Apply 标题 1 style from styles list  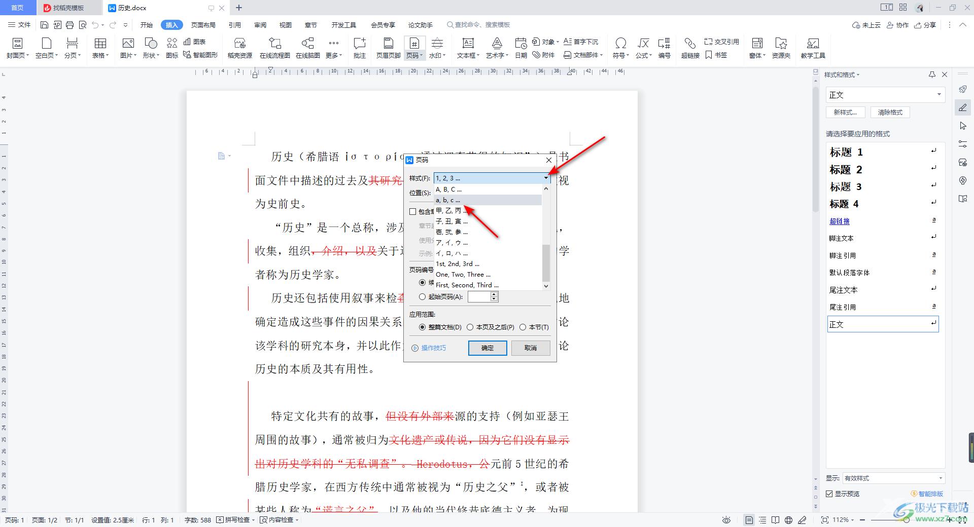[x=883, y=152]
